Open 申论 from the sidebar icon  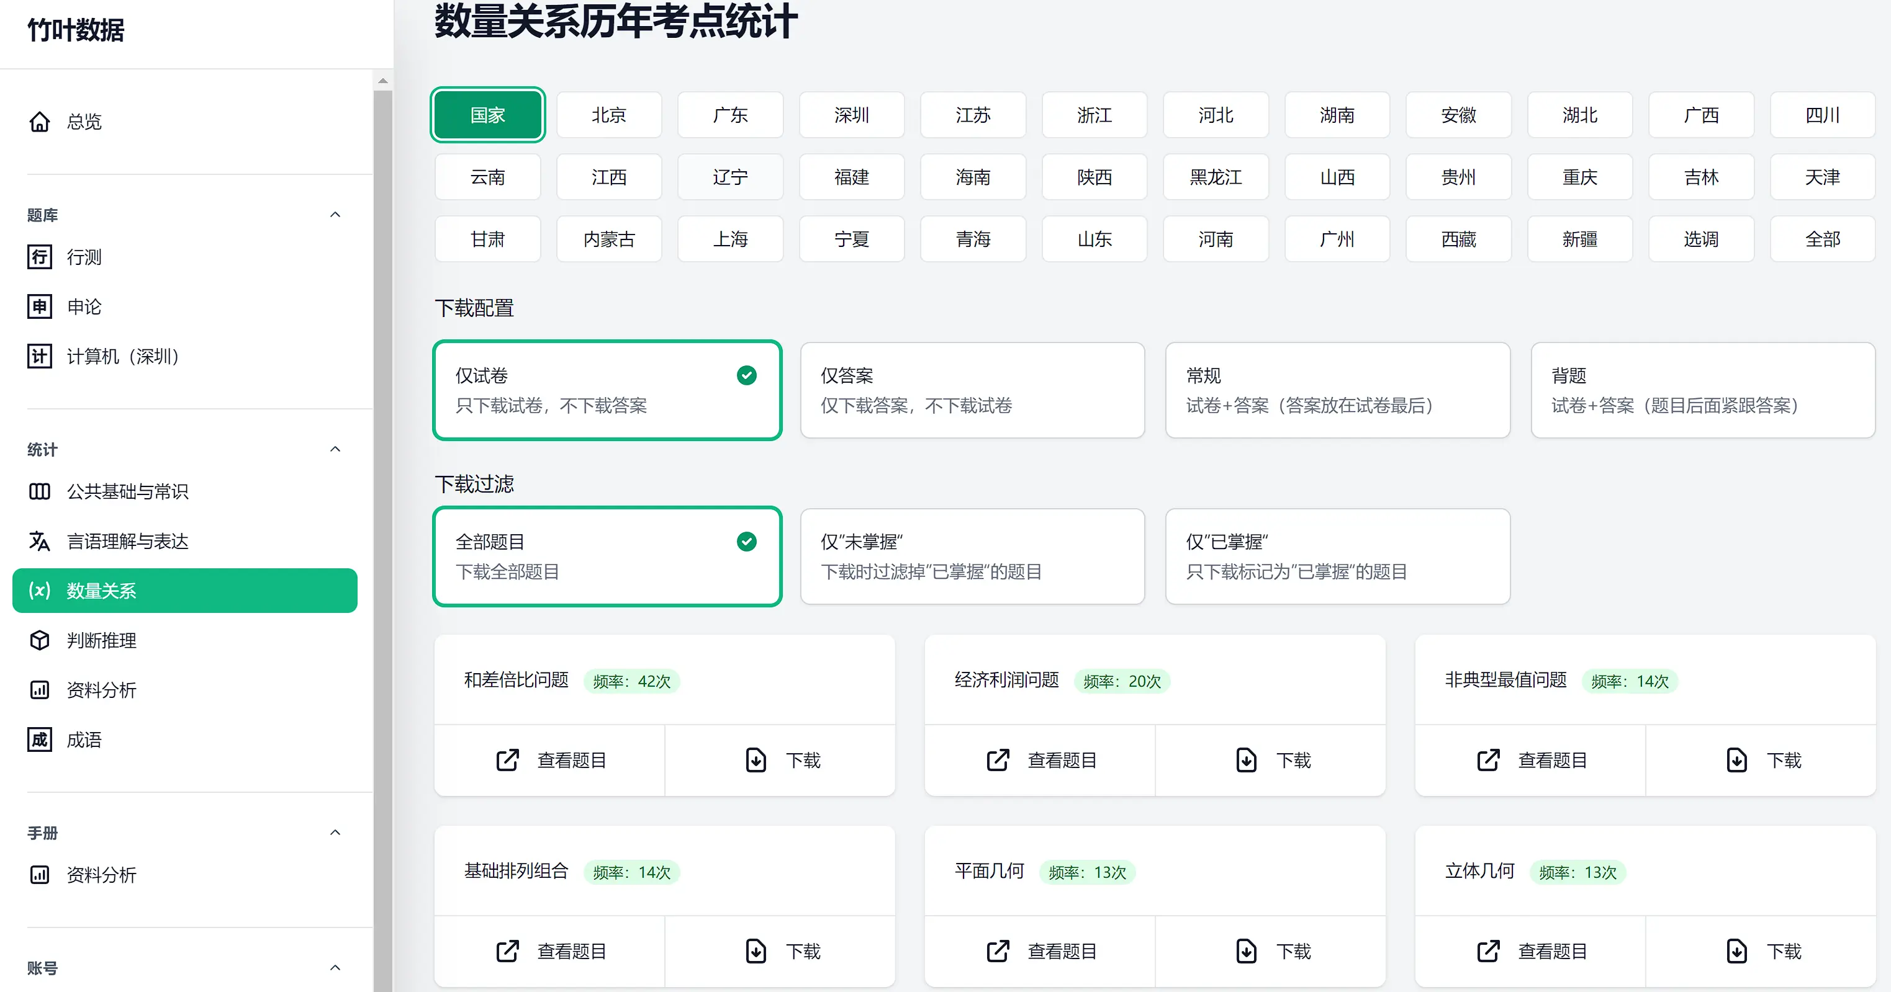click(40, 306)
